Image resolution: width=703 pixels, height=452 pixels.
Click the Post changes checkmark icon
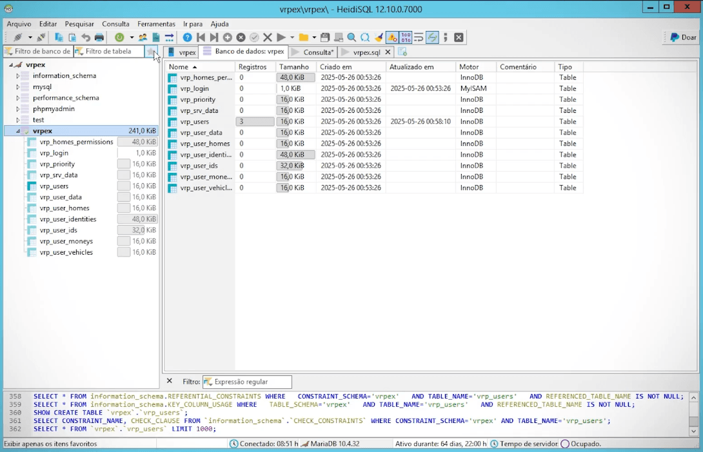[x=254, y=37]
